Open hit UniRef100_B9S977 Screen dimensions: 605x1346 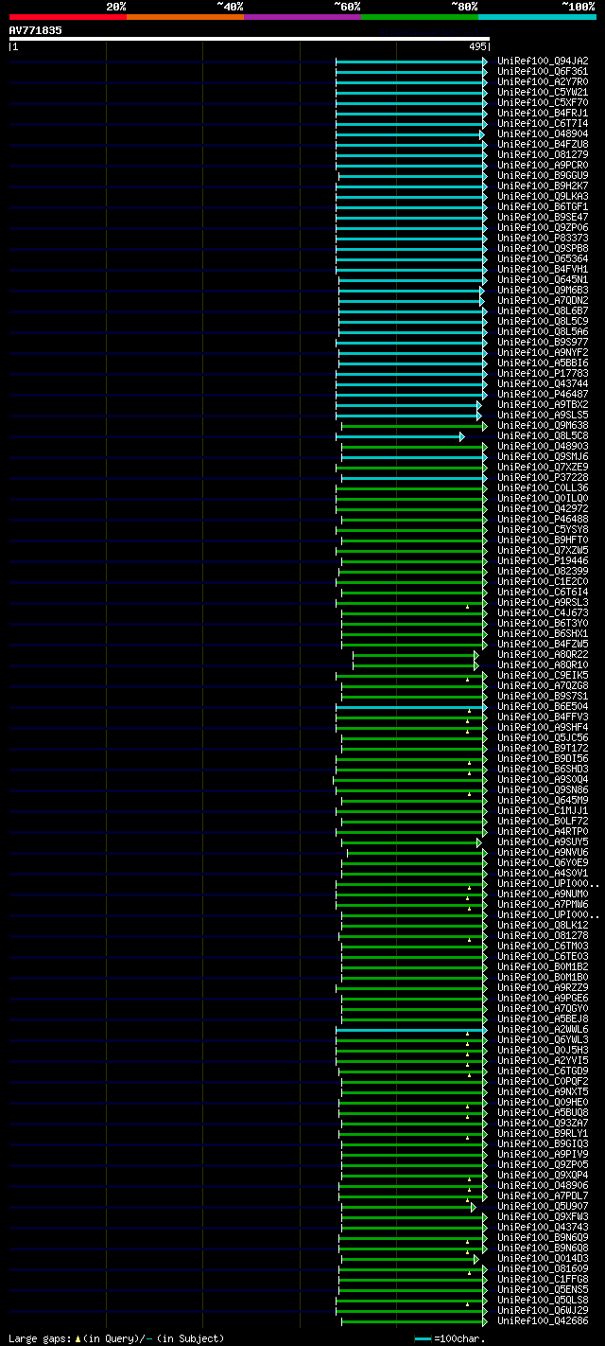pos(543,343)
